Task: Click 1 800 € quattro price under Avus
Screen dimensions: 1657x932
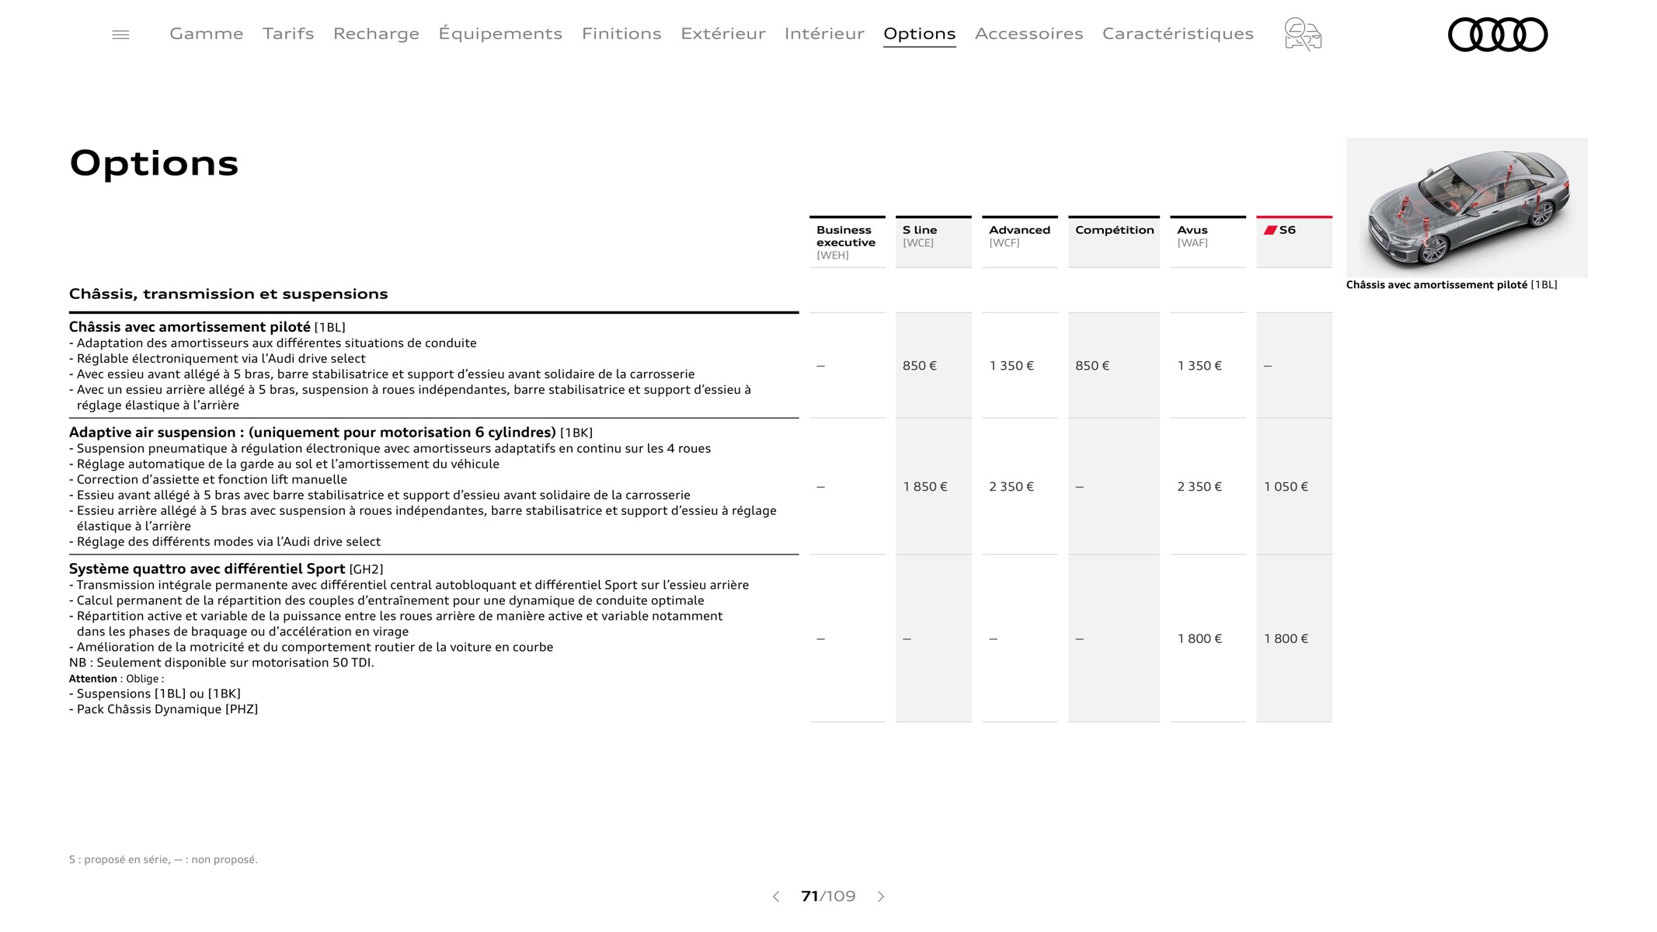Action: tap(1199, 639)
